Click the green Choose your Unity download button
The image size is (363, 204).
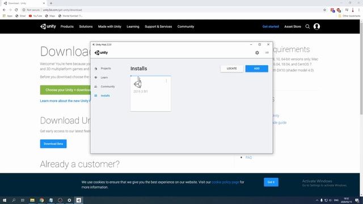tap(65, 90)
